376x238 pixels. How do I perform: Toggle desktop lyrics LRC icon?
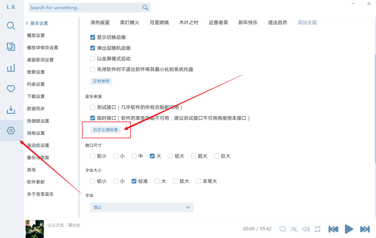point(294,229)
